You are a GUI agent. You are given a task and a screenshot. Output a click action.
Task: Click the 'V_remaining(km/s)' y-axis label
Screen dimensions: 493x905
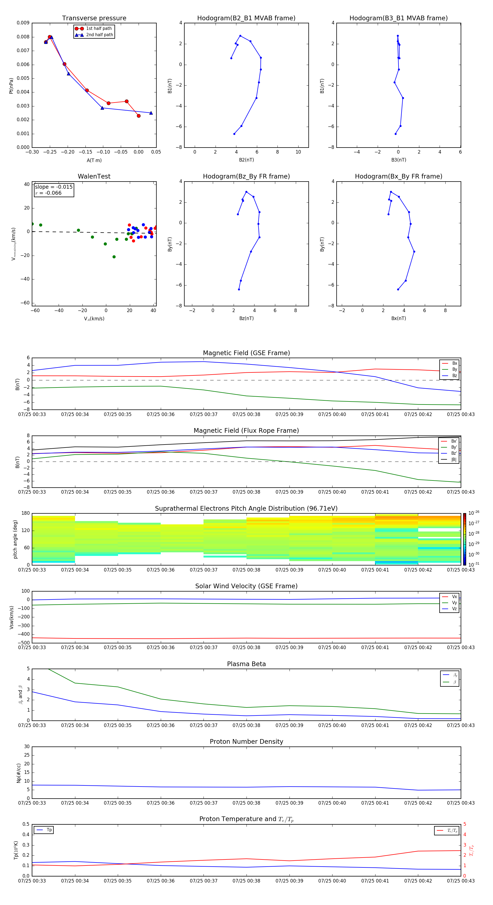pos(13,244)
